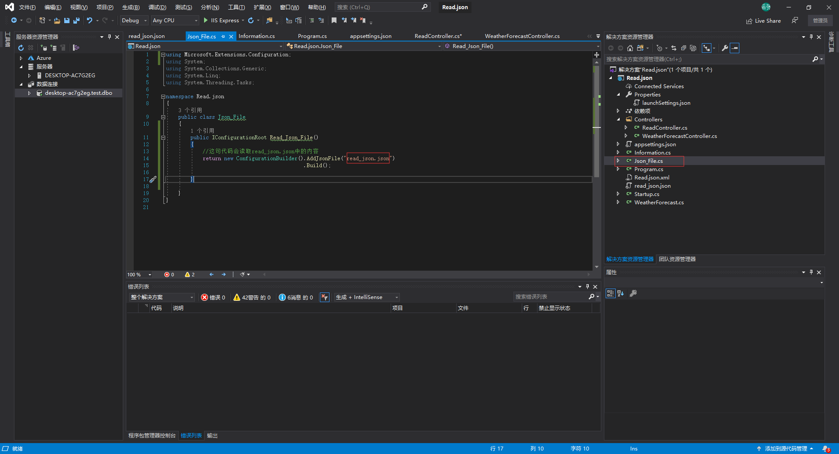Click the bookmark icon in the toolbar
The image size is (839, 454).
[334, 21]
